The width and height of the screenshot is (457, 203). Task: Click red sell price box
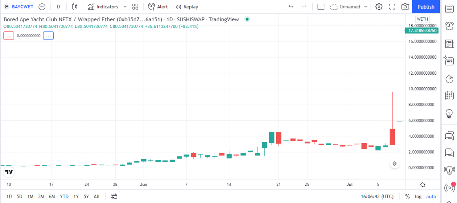click(x=9, y=35)
